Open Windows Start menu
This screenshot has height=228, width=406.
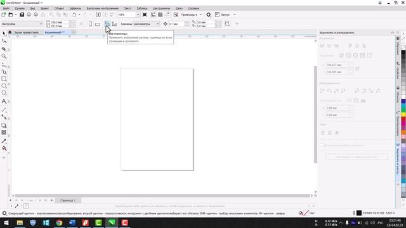tap(6, 222)
